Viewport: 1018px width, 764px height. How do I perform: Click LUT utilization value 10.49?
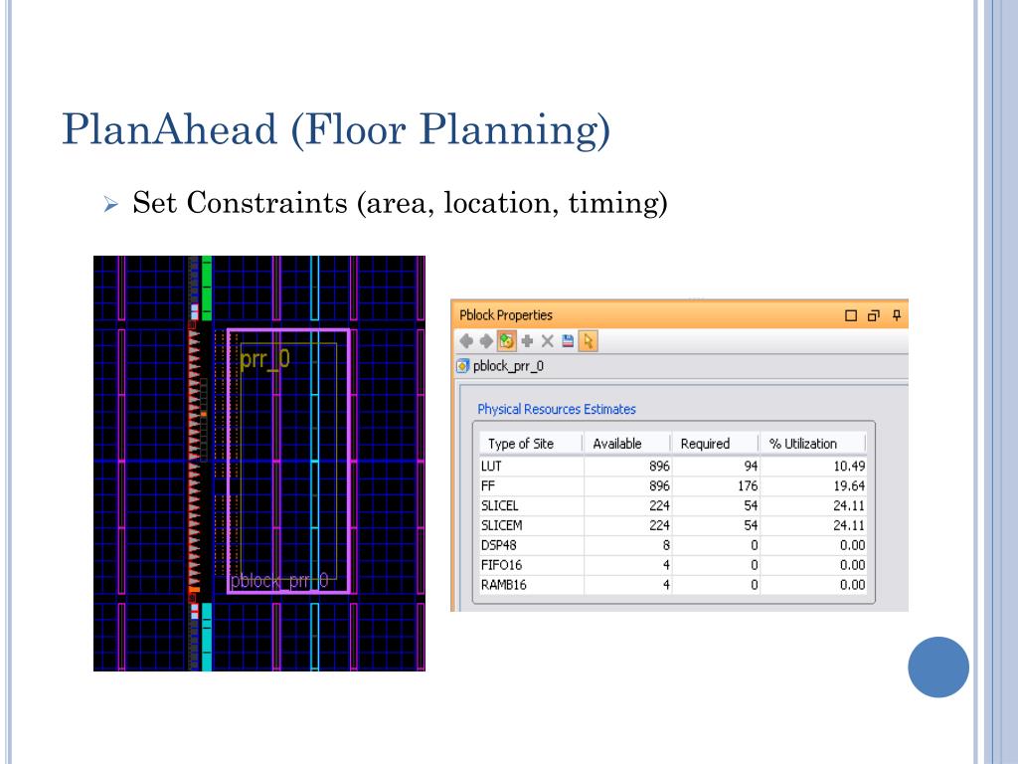coord(849,466)
